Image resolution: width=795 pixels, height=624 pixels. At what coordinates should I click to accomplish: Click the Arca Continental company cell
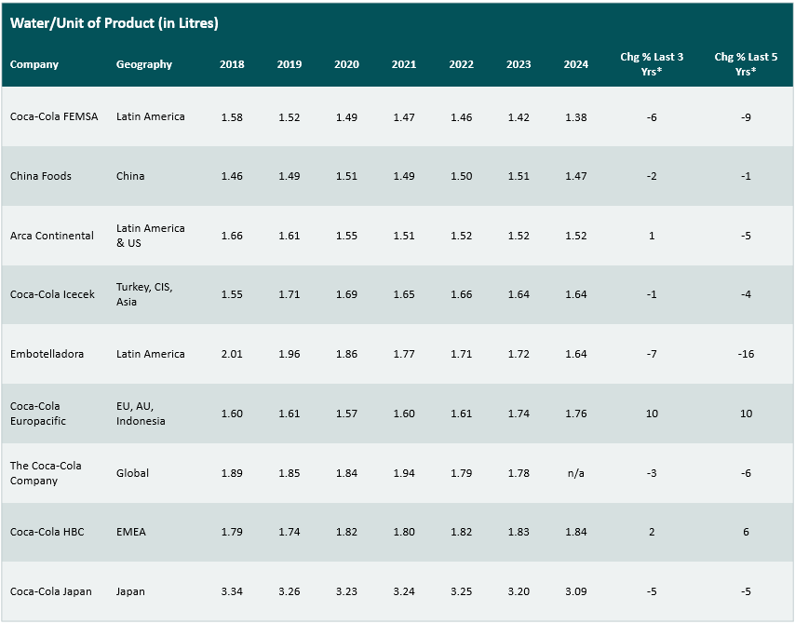point(52,236)
